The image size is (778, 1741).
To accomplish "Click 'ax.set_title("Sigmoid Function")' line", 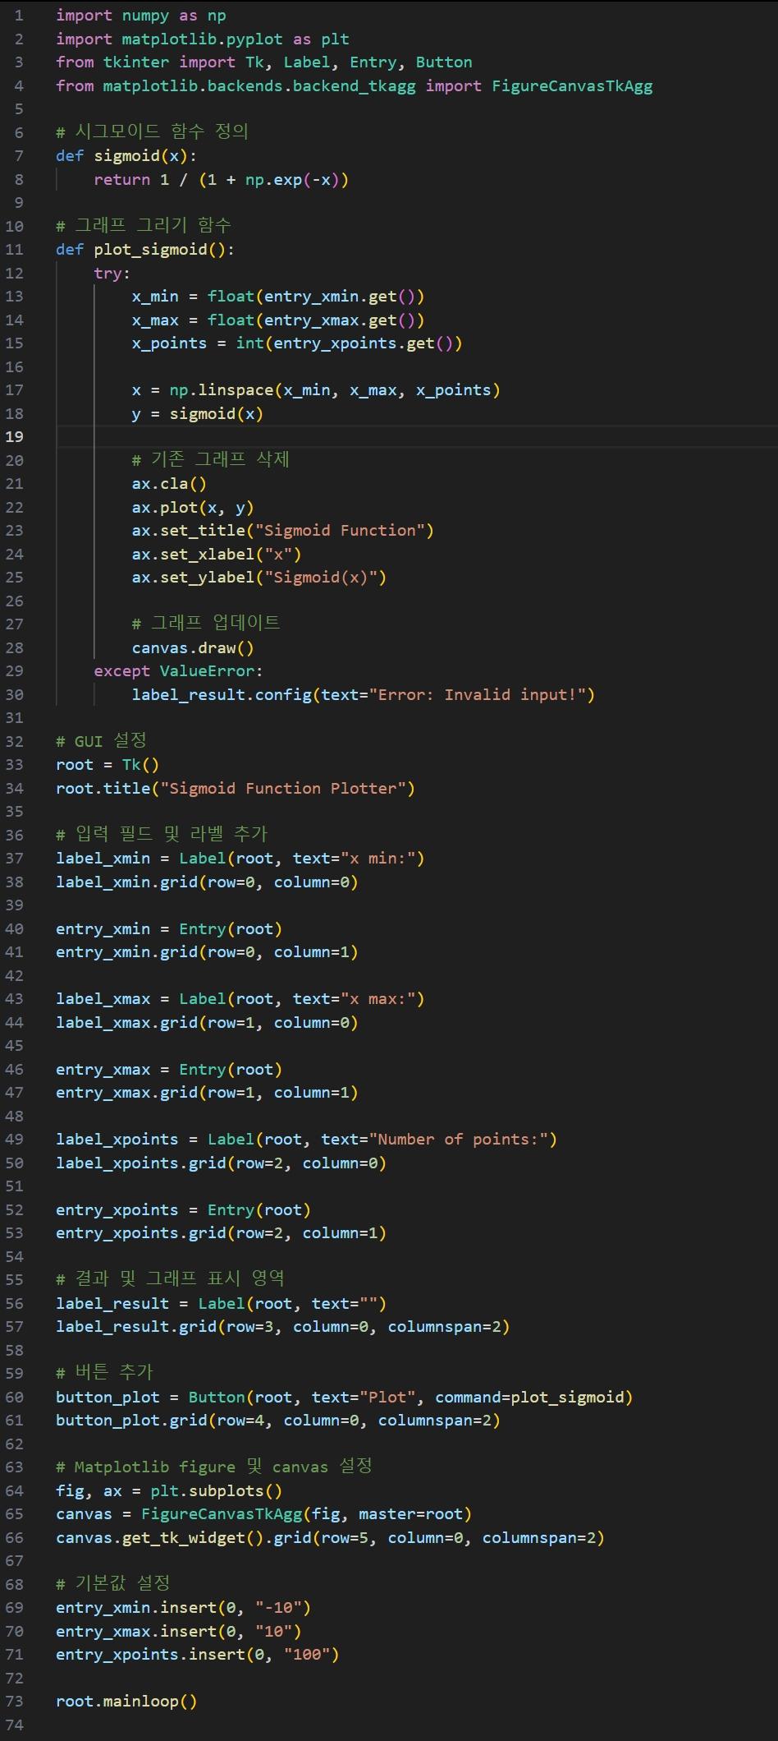I will (x=282, y=531).
